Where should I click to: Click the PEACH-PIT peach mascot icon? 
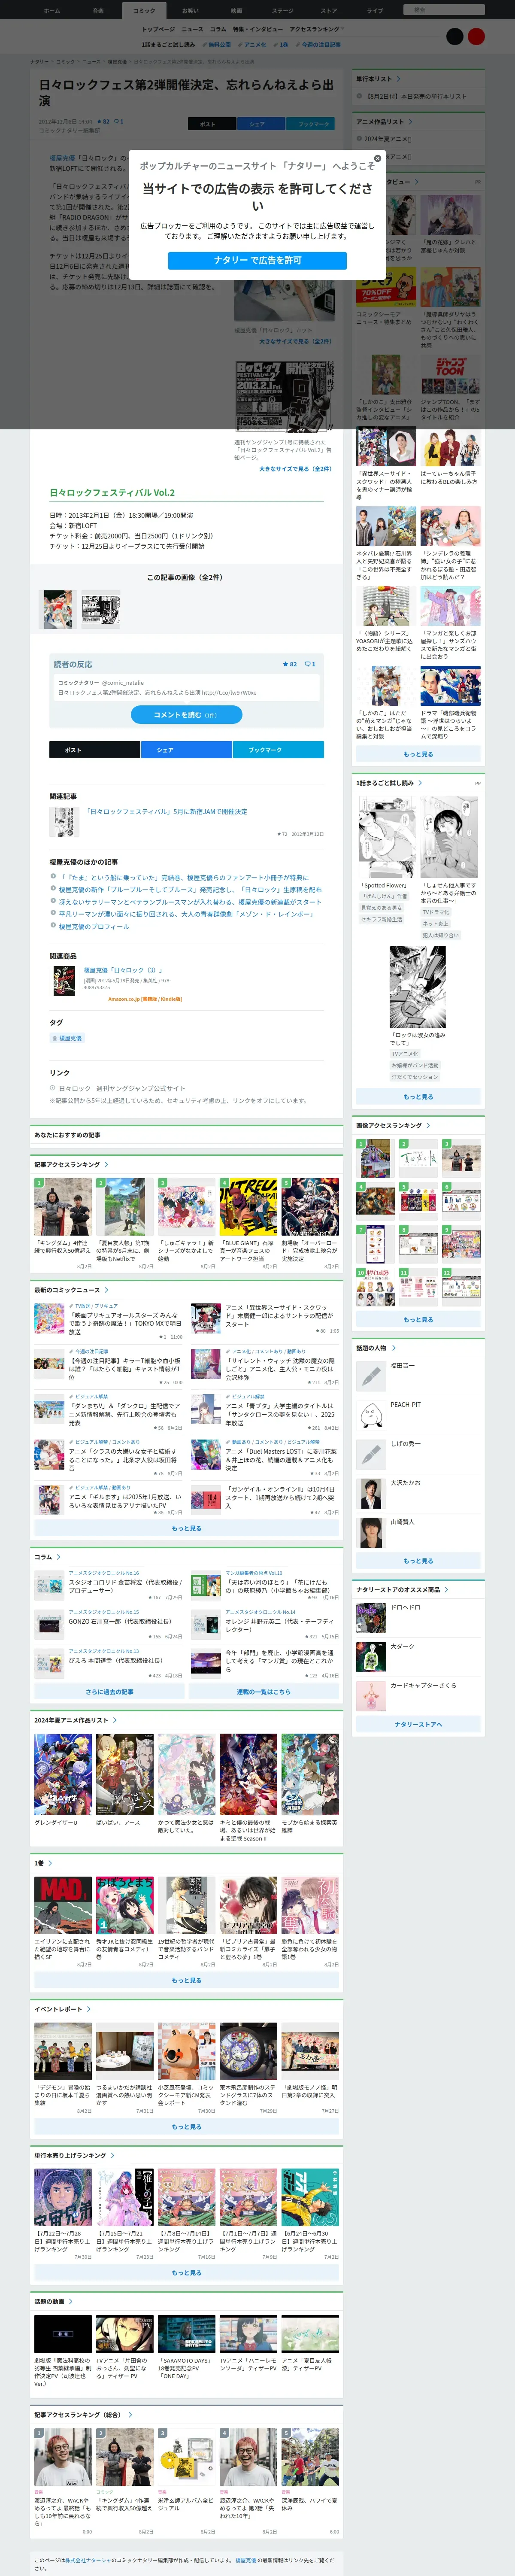click(371, 1415)
